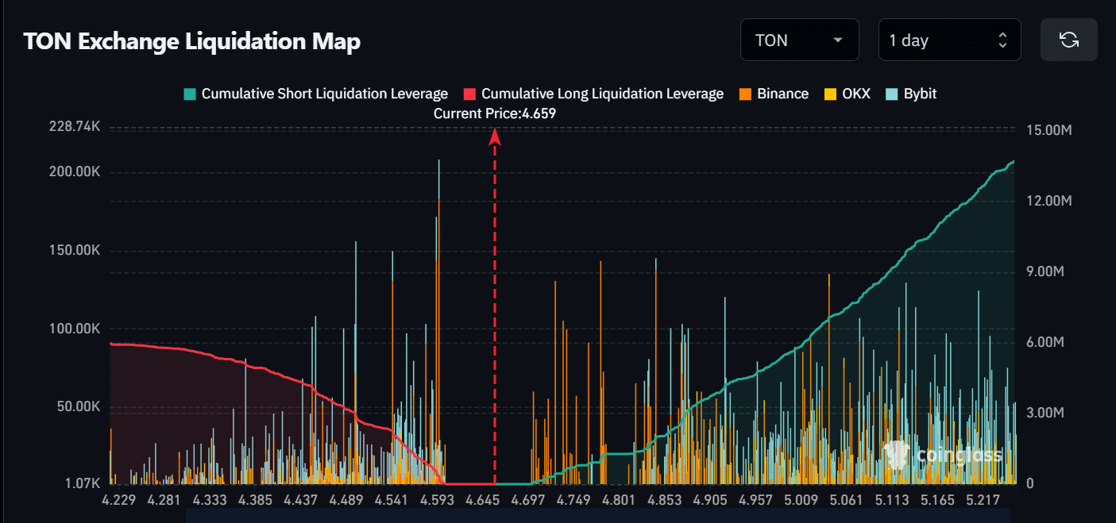This screenshot has height=523, width=1116.
Task: Click the 4.749 price axis label
Action: click(573, 500)
